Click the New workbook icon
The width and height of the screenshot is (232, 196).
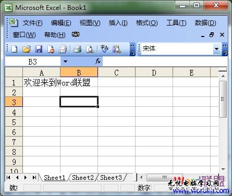click(15, 49)
